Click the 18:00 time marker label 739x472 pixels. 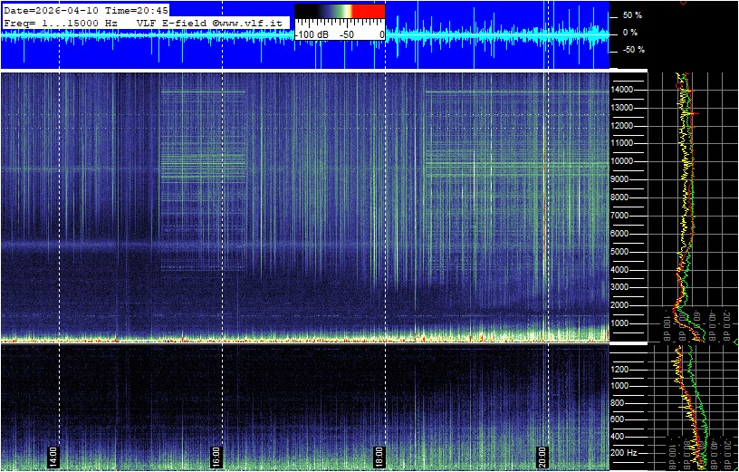click(x=379, y=456)
